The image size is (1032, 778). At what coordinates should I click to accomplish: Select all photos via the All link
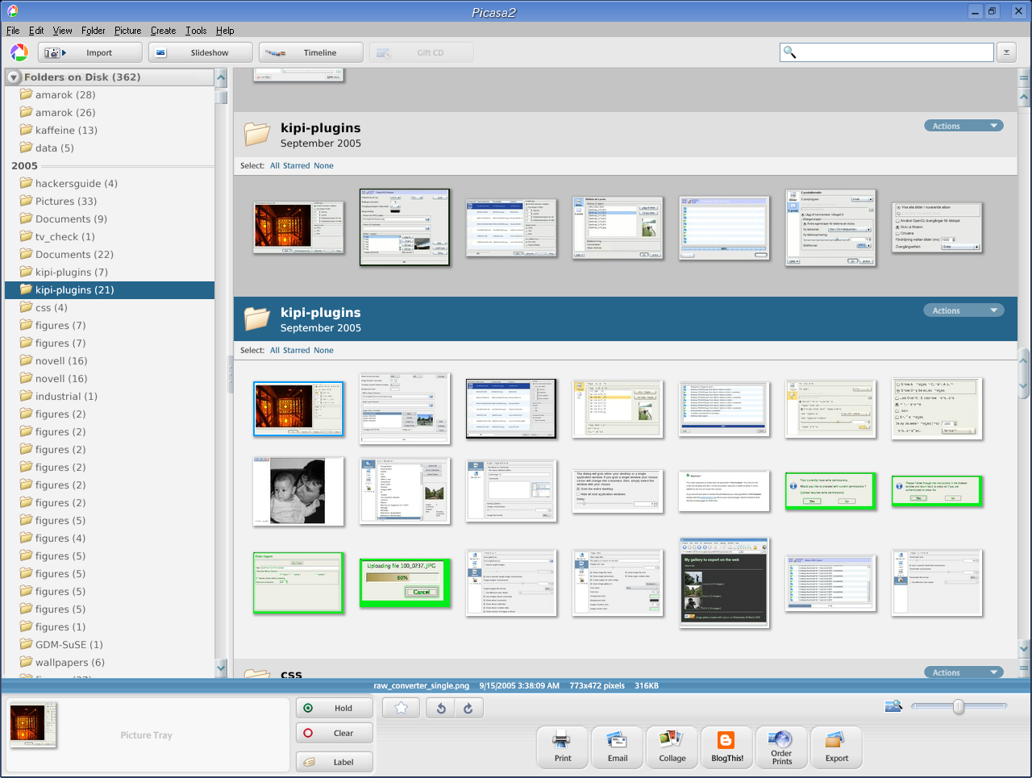278,350
